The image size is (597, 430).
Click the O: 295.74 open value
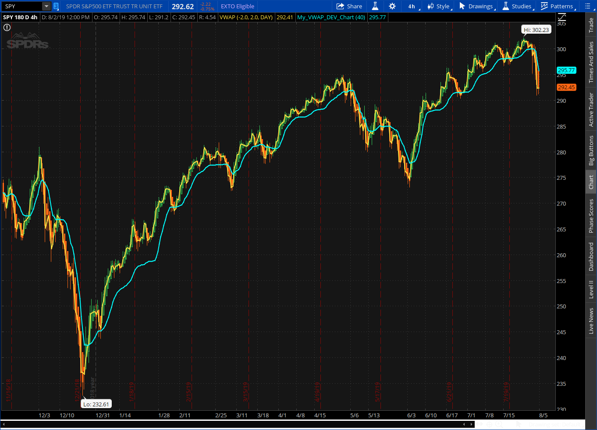pos(106,17)
